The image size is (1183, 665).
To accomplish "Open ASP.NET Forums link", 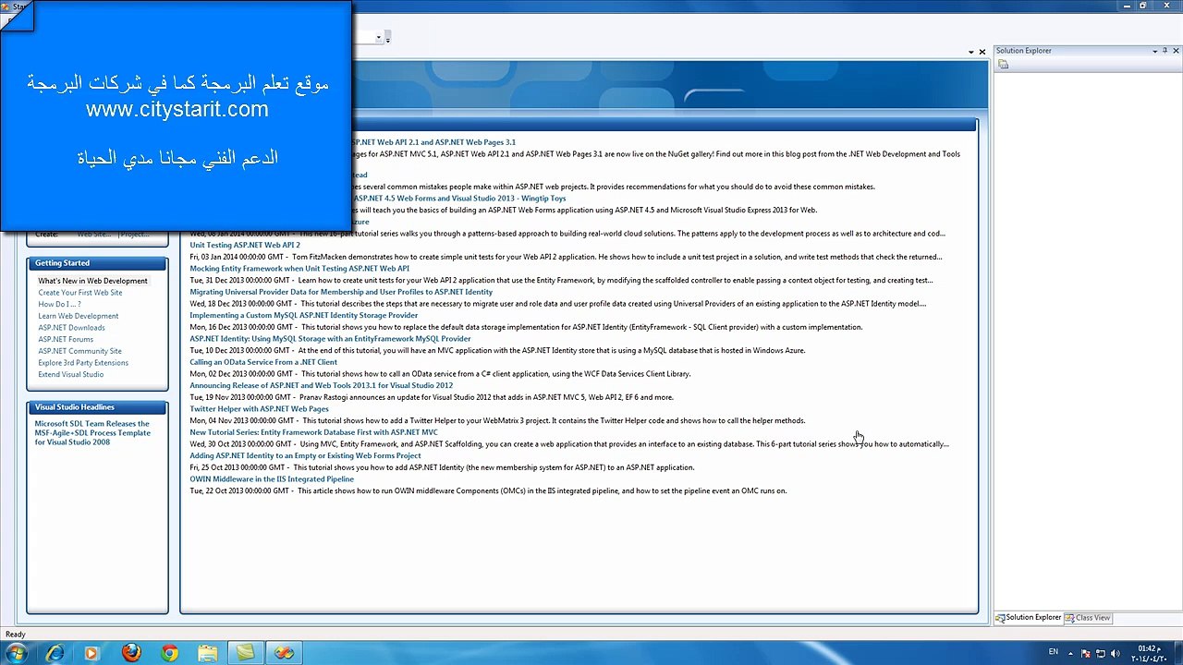I will click(x=66, y=339).
